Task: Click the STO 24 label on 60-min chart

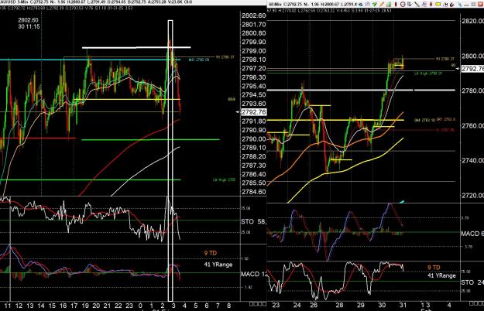Action: 472,282
